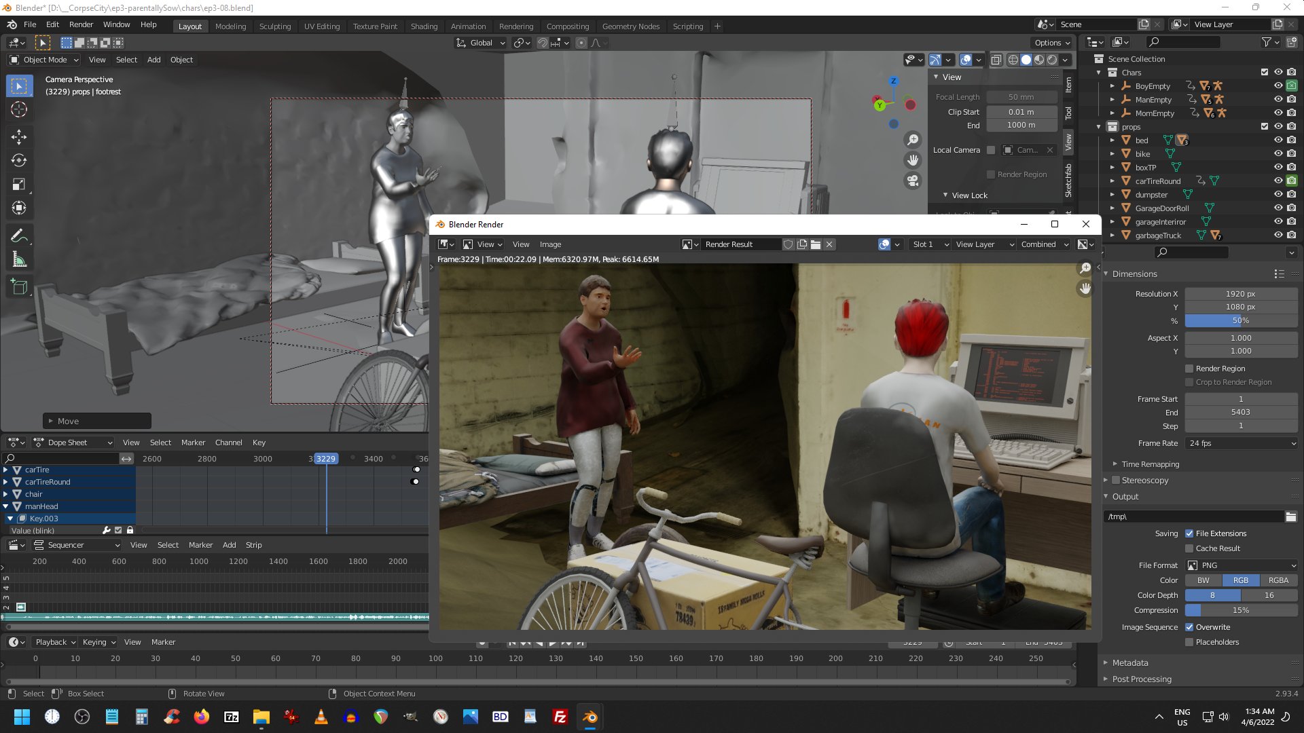Open the Image menu in Blender Render window
1304x733 pixels.
[550, 244]
